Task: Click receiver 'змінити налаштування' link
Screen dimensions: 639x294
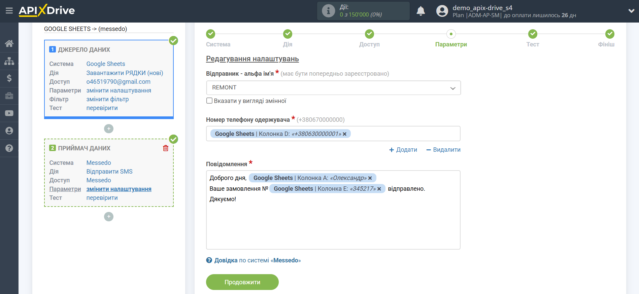Action: click(x=119, y=189)
